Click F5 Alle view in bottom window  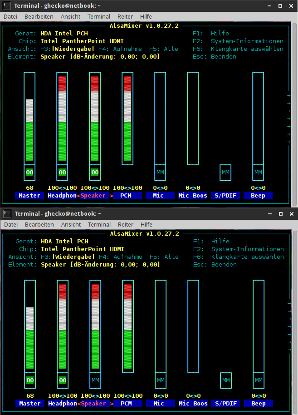[164, 257]
